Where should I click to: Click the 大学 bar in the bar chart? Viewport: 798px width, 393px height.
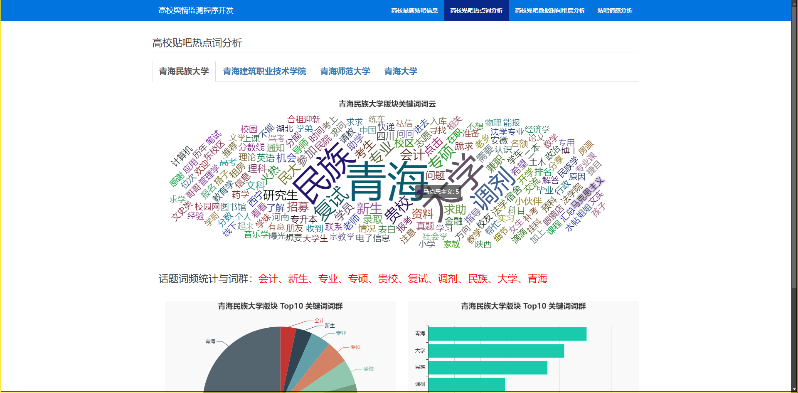[496, 351]
